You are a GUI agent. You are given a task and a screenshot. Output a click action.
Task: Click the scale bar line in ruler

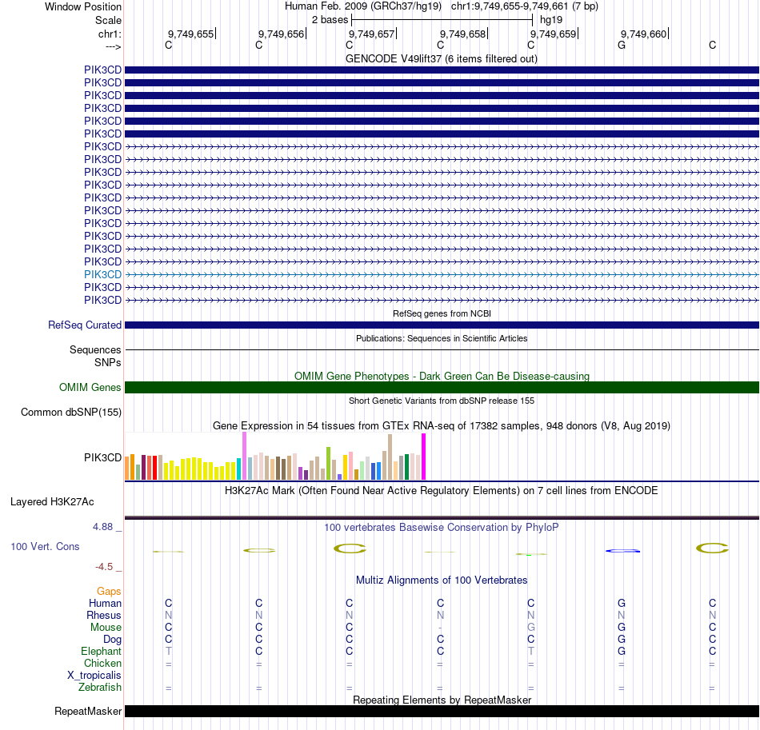[x=442, y=20]
